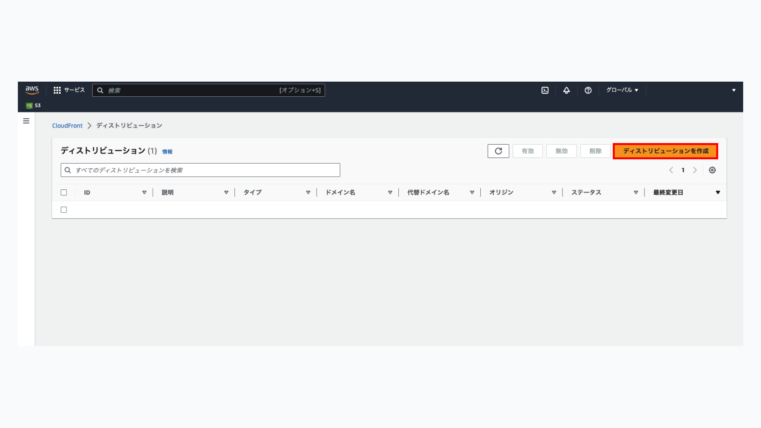Check the first distribution row checkbox
761x428 pixels.
click(x=64, y=210)
